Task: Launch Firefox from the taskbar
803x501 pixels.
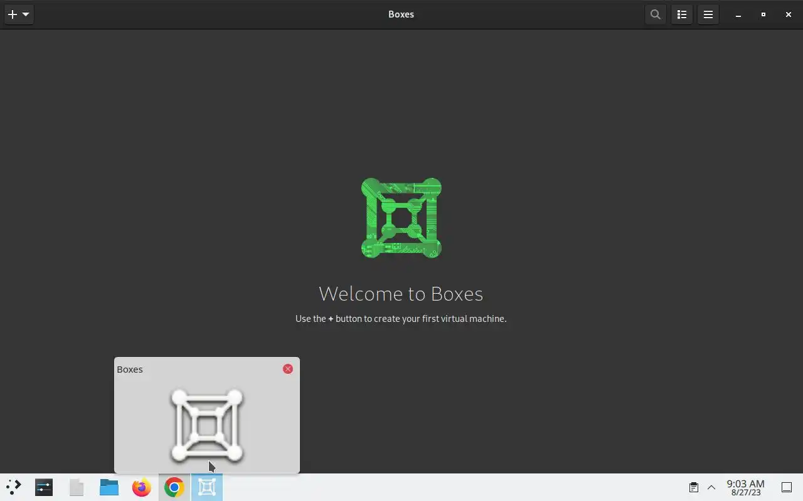Action: pyautogui.click(x=142, y=487)
